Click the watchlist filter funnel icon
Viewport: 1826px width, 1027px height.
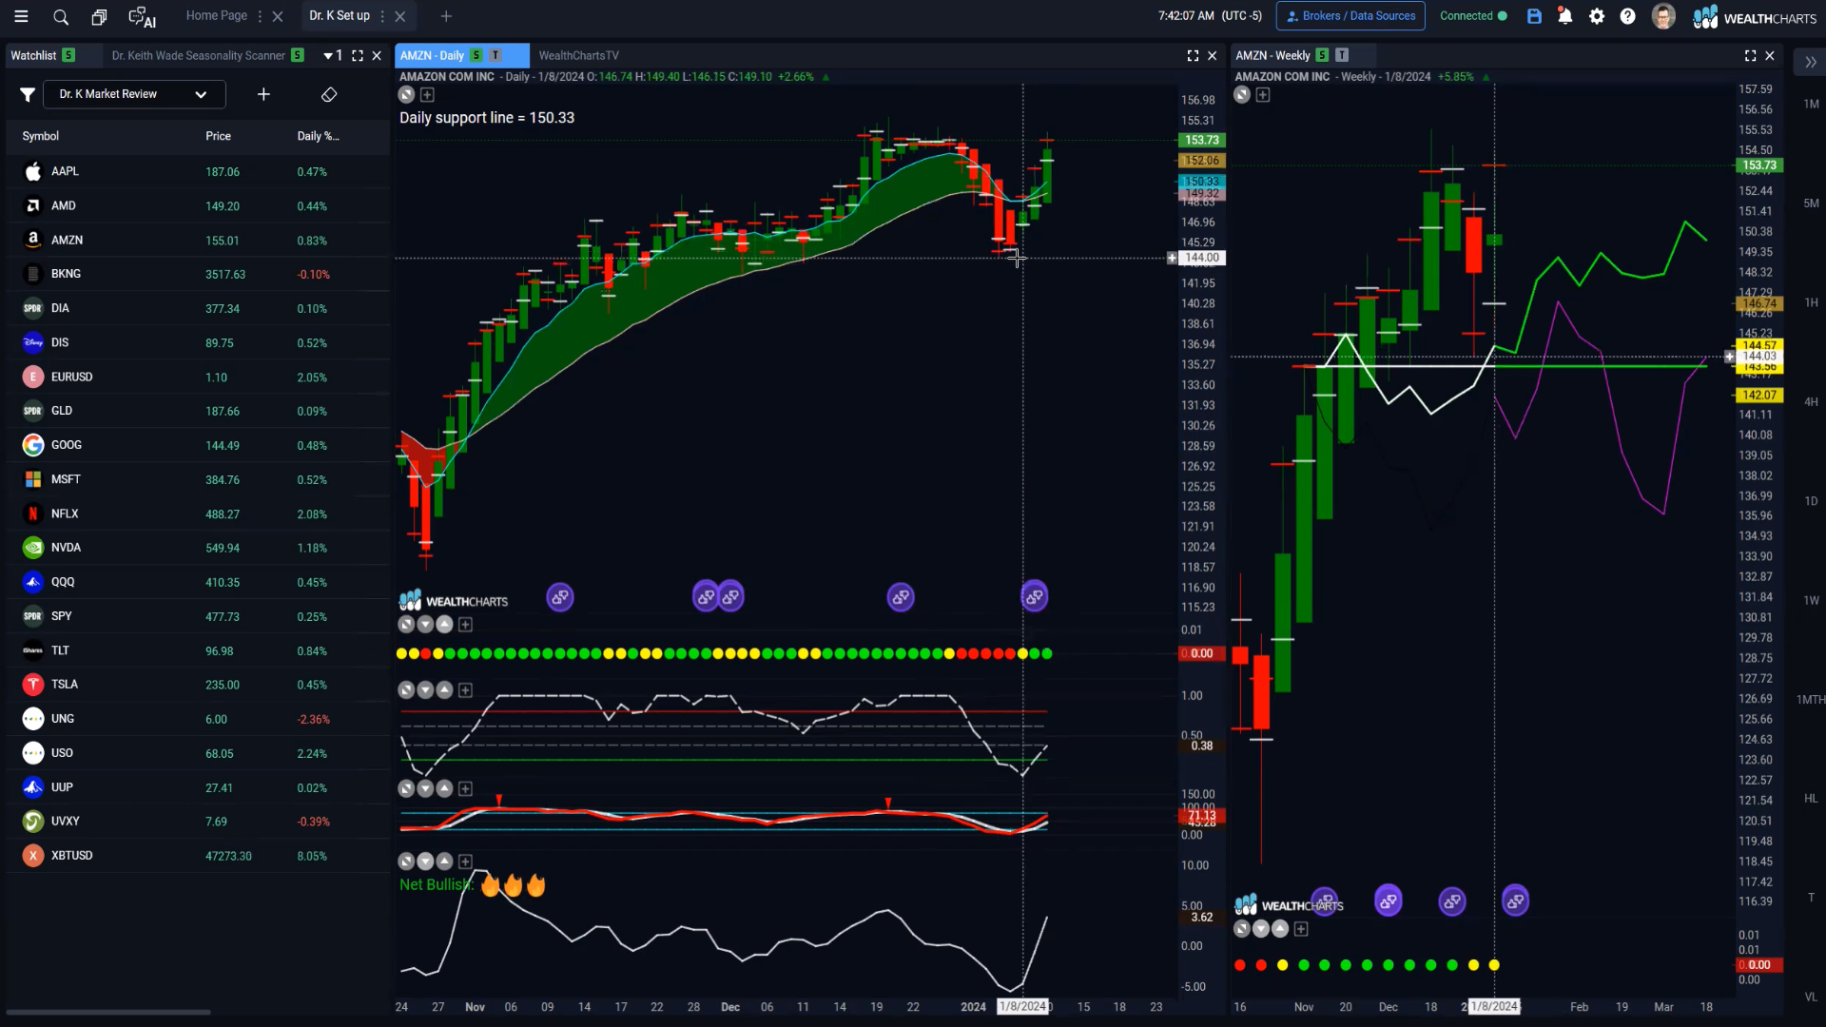coord(28,94)
